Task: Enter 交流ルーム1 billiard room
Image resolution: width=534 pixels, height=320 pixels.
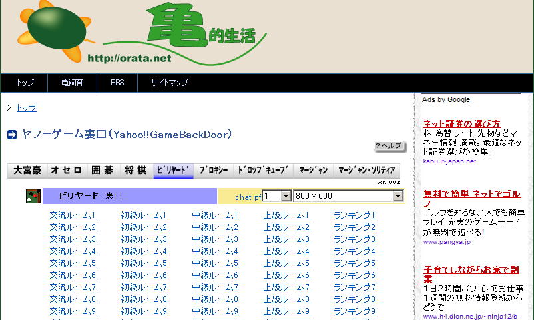Action: (x=73, y=215)
